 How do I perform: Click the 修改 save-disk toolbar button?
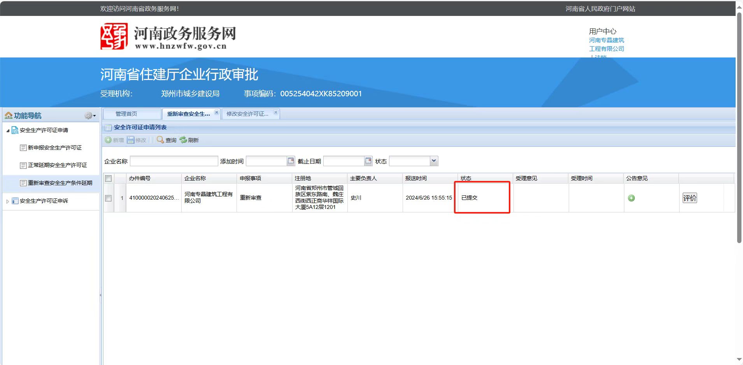[x=137, y=140]
